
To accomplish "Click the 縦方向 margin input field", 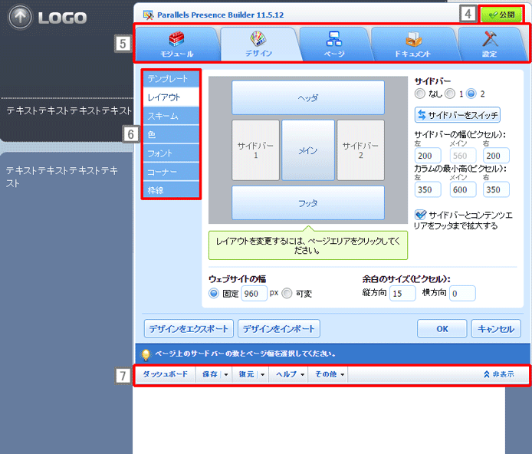I will [x=402, y=293].
